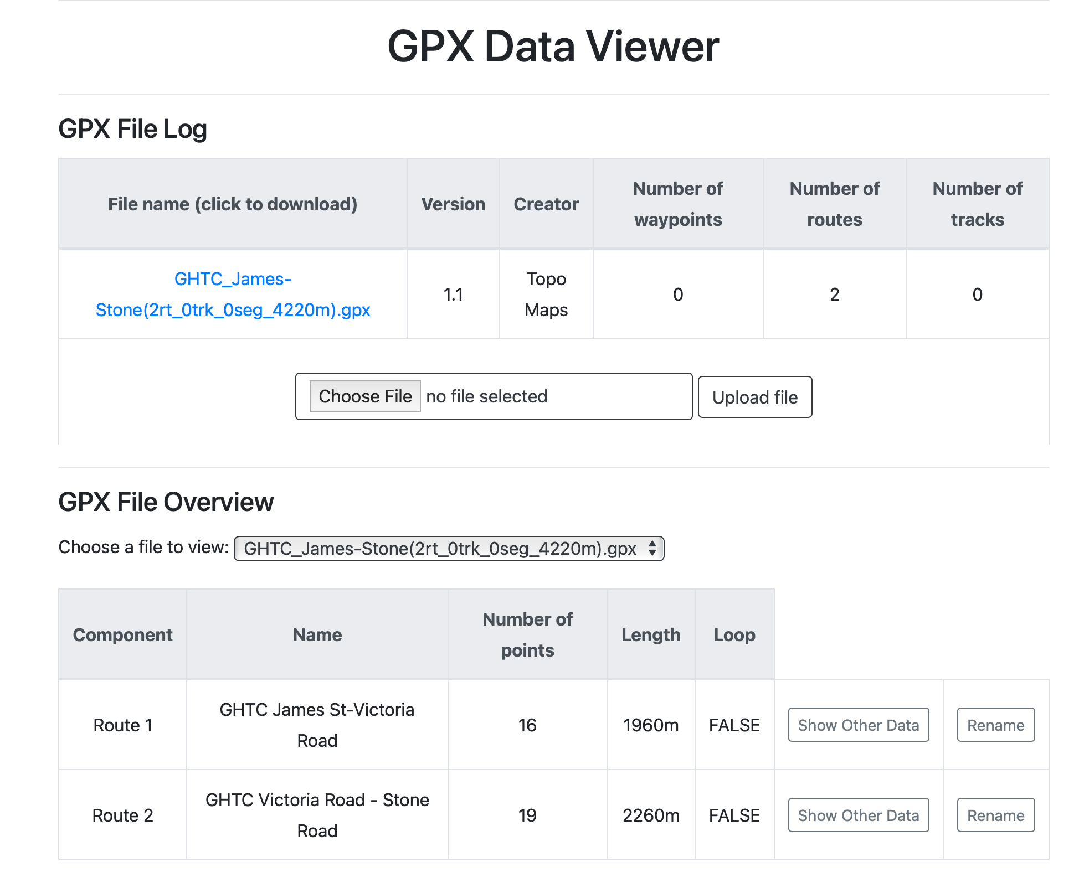Click the GPX File Overview section heading
The image size is (1079, 888).
click(166, 502)
